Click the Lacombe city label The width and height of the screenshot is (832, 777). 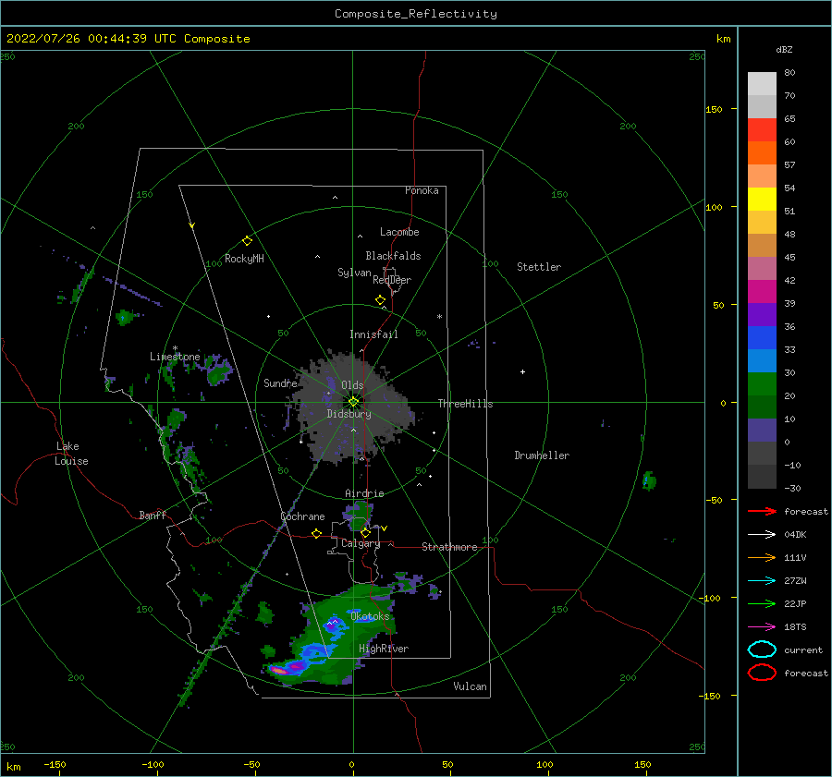[399, 232]
